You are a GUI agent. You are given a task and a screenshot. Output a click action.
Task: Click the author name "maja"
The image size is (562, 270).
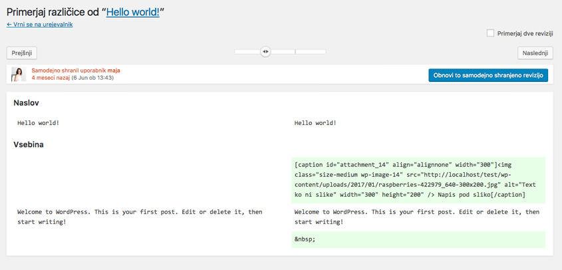click(x=114, y=70)
